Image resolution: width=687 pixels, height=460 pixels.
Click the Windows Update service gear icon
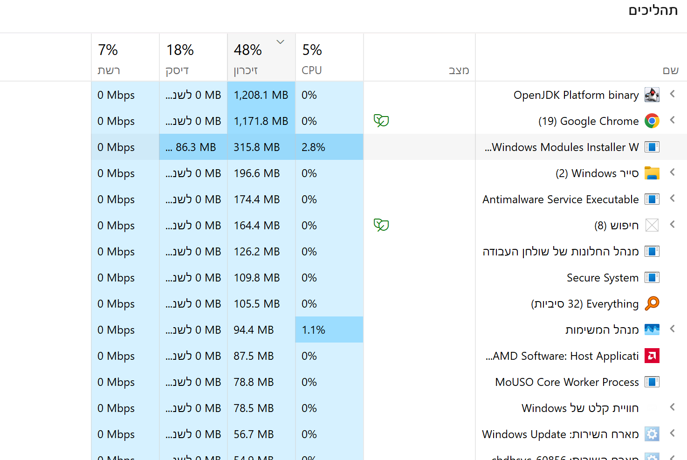652,434
